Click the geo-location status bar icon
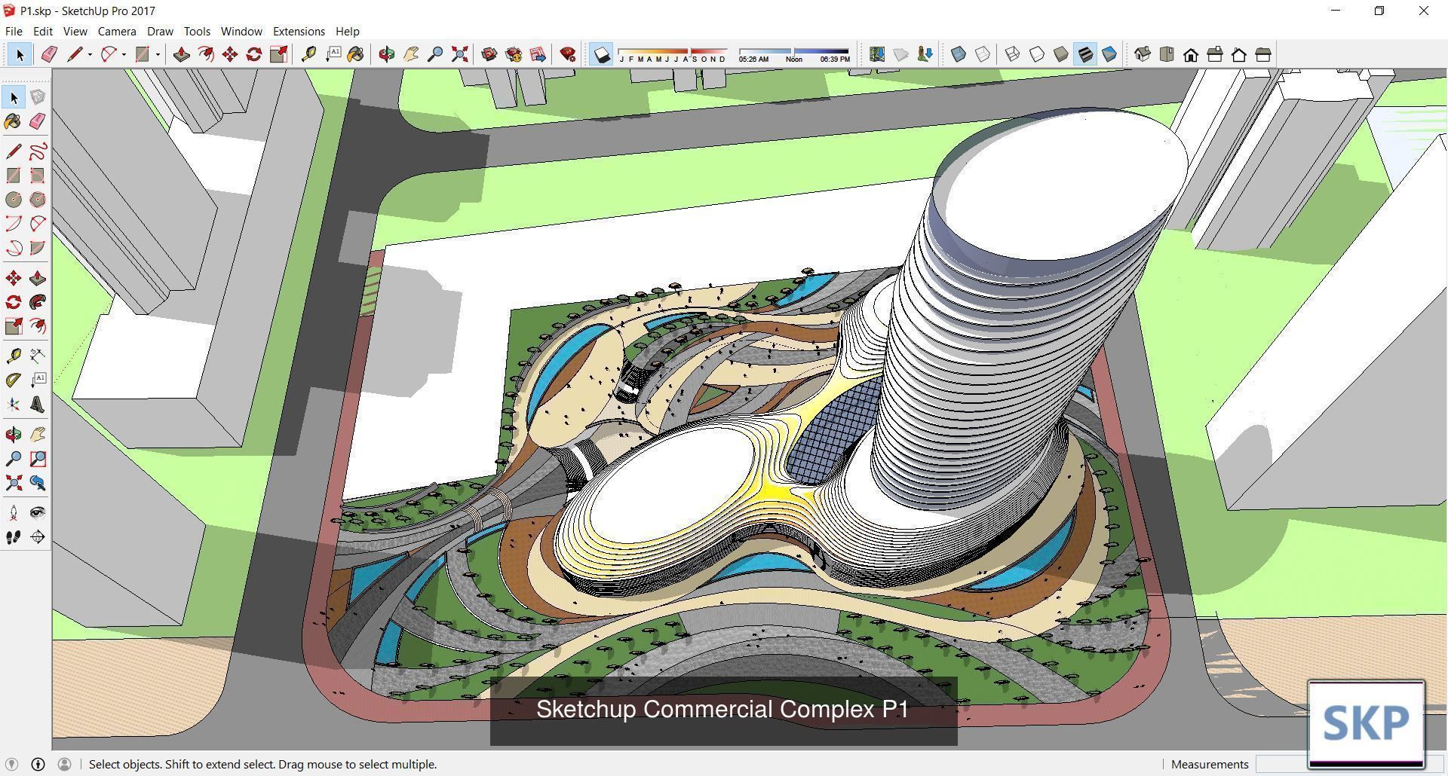Image resolution: width=1448 pixels, height=776 pixels. point(11,764)
